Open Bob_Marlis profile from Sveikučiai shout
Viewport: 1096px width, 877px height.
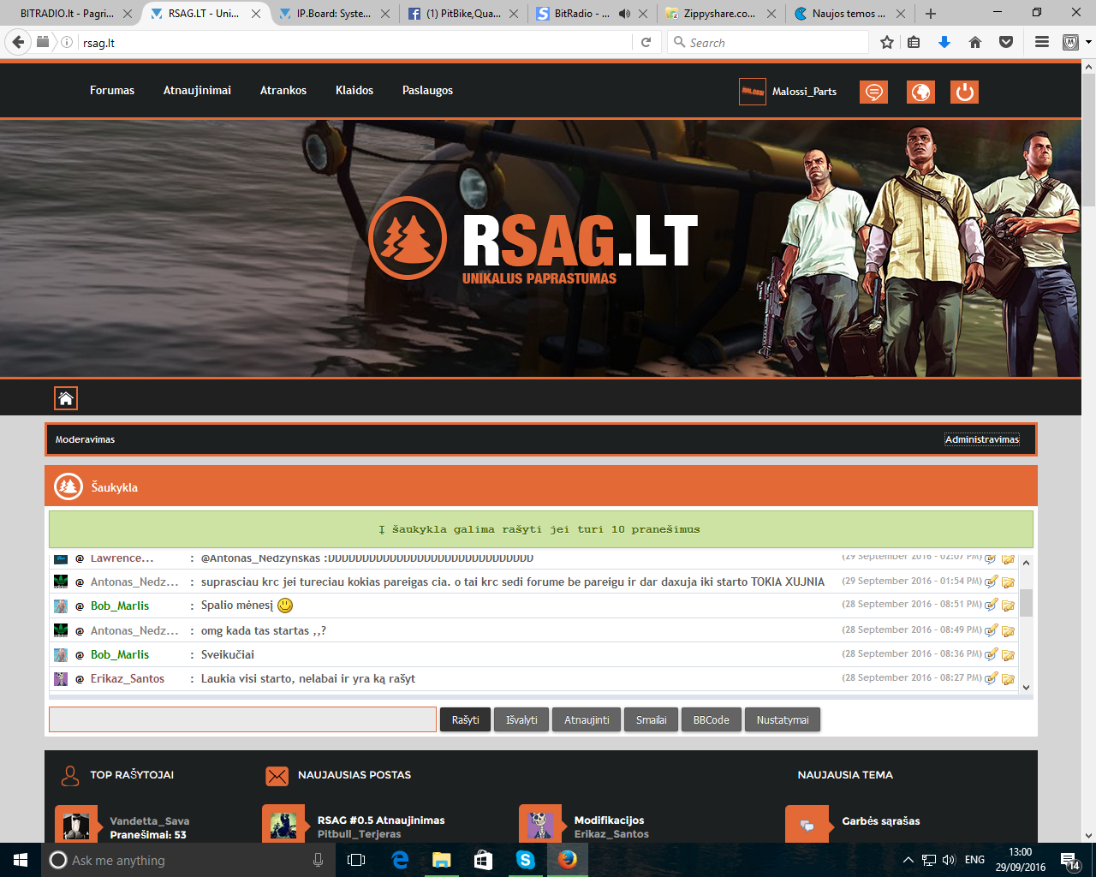(120, 654)
